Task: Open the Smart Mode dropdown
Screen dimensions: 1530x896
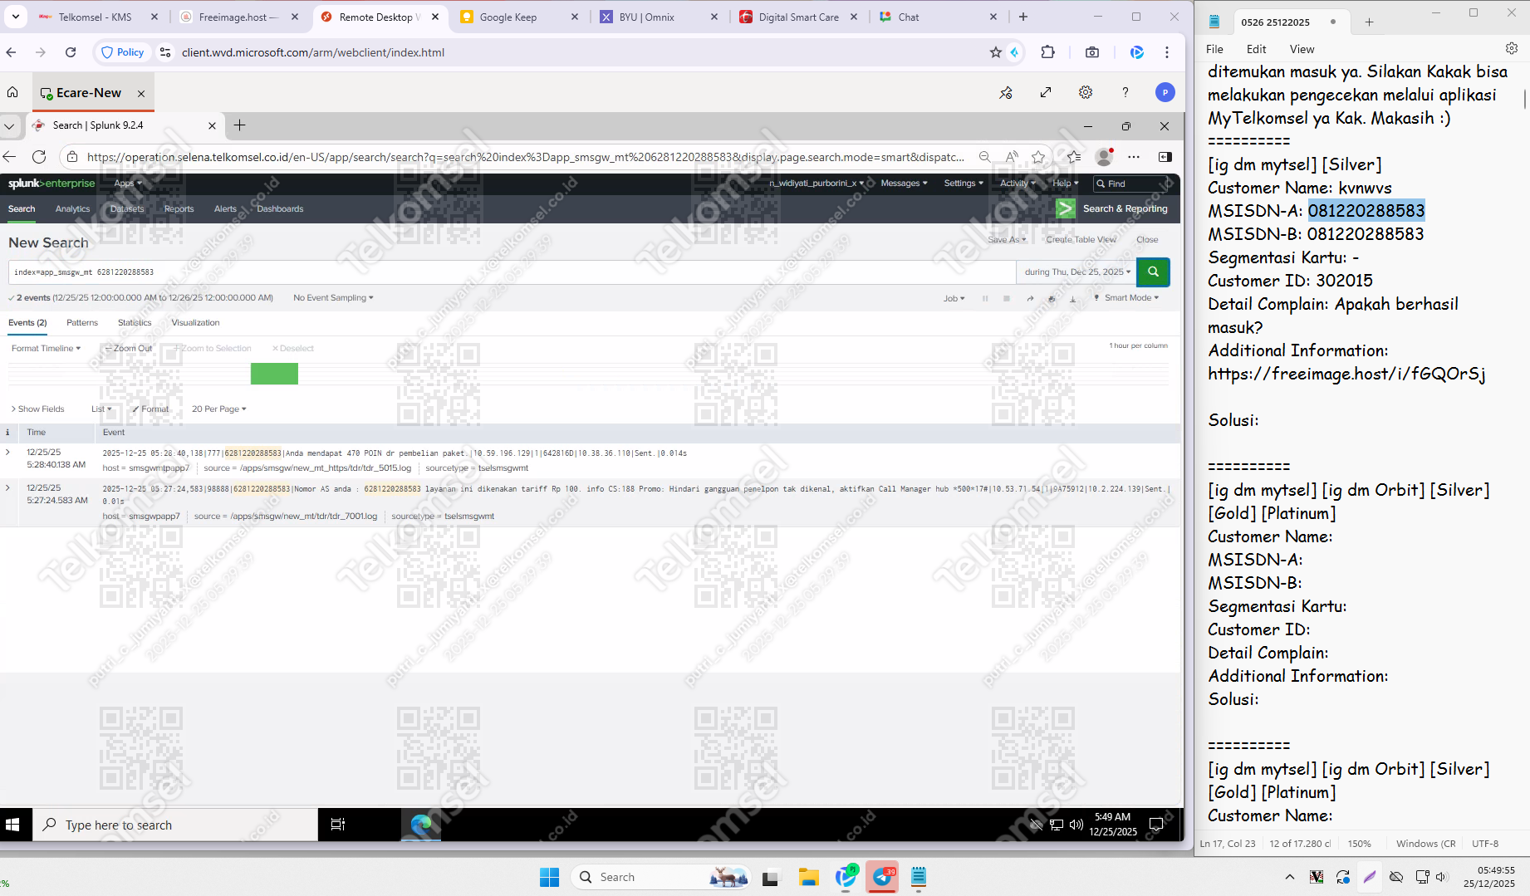Action: [x=1126, y=298]
